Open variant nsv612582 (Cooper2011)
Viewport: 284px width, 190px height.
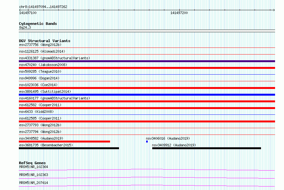pyautogui.click(x=40, y=105)
